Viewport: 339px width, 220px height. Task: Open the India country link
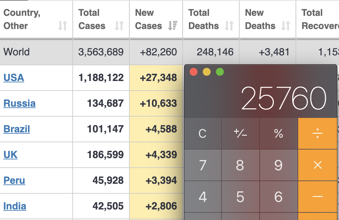coord(15,206)
